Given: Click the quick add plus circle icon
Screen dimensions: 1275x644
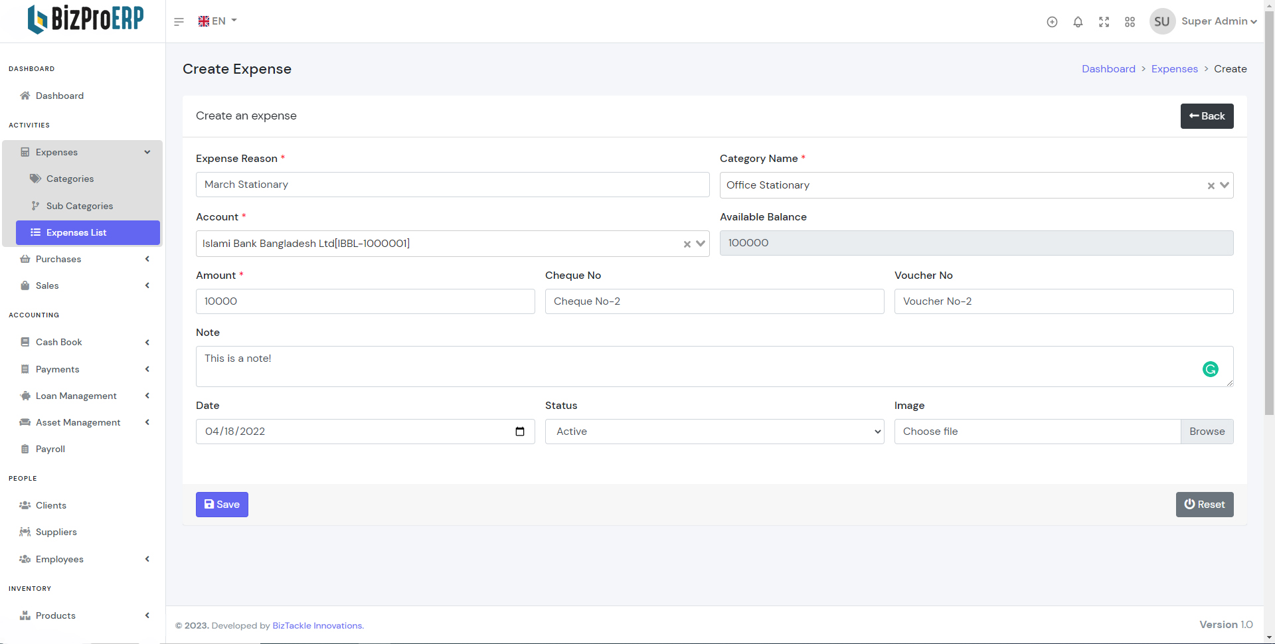Looking at the screenshot, I should (x=1052, y=22).
